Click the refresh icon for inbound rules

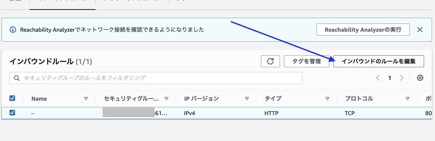(x=270, y=61)
